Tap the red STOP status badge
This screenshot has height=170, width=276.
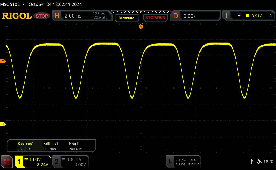click(x=42, y=16)
